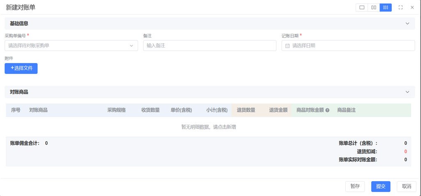Switch to two-column layout icon
This screenshot has width=421, height=196.
pos(374,7)
